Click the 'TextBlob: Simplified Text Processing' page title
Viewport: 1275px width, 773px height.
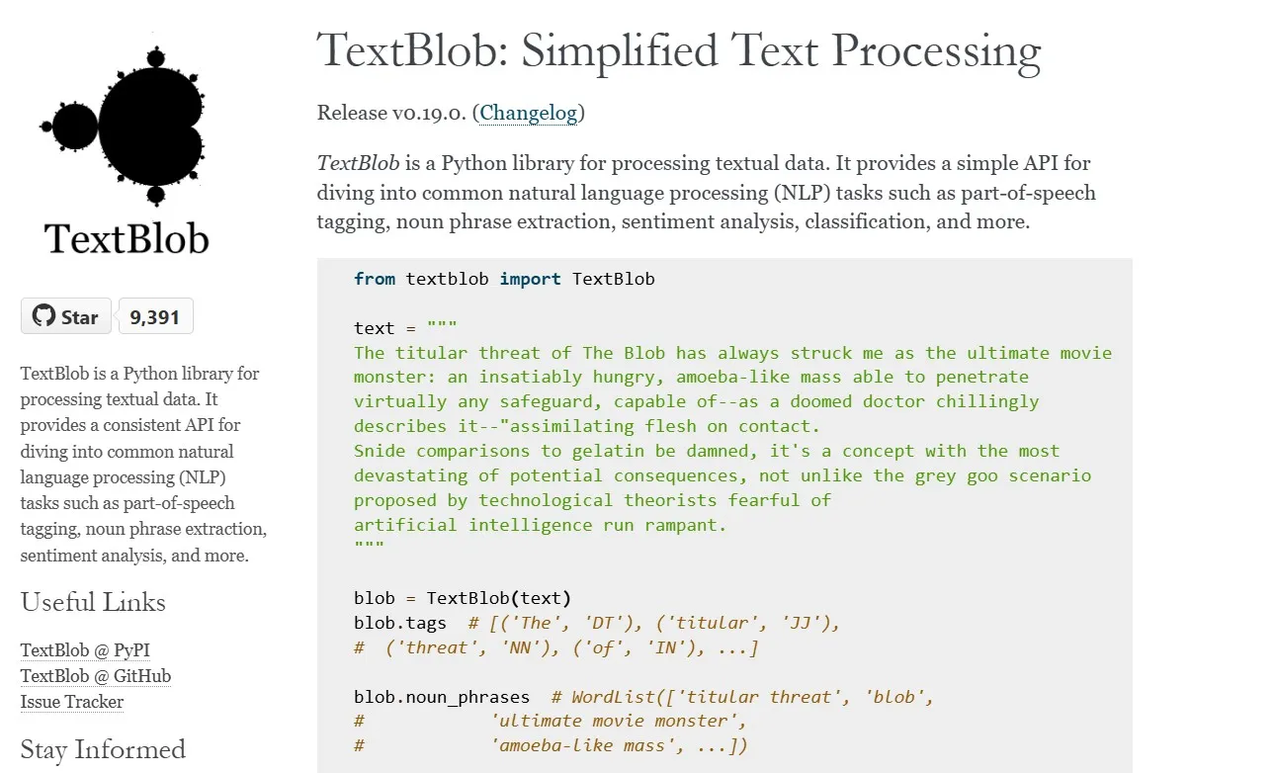point(678,51)
